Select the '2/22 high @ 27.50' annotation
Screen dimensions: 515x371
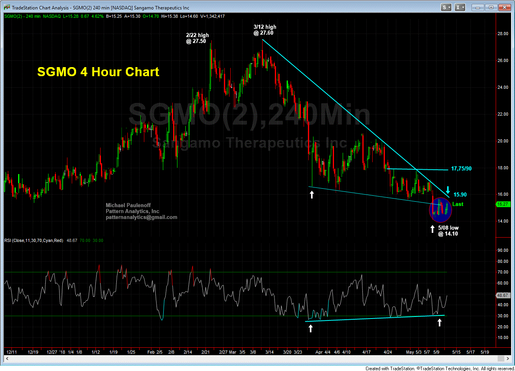pyautogui.click(x=197, y=38)
